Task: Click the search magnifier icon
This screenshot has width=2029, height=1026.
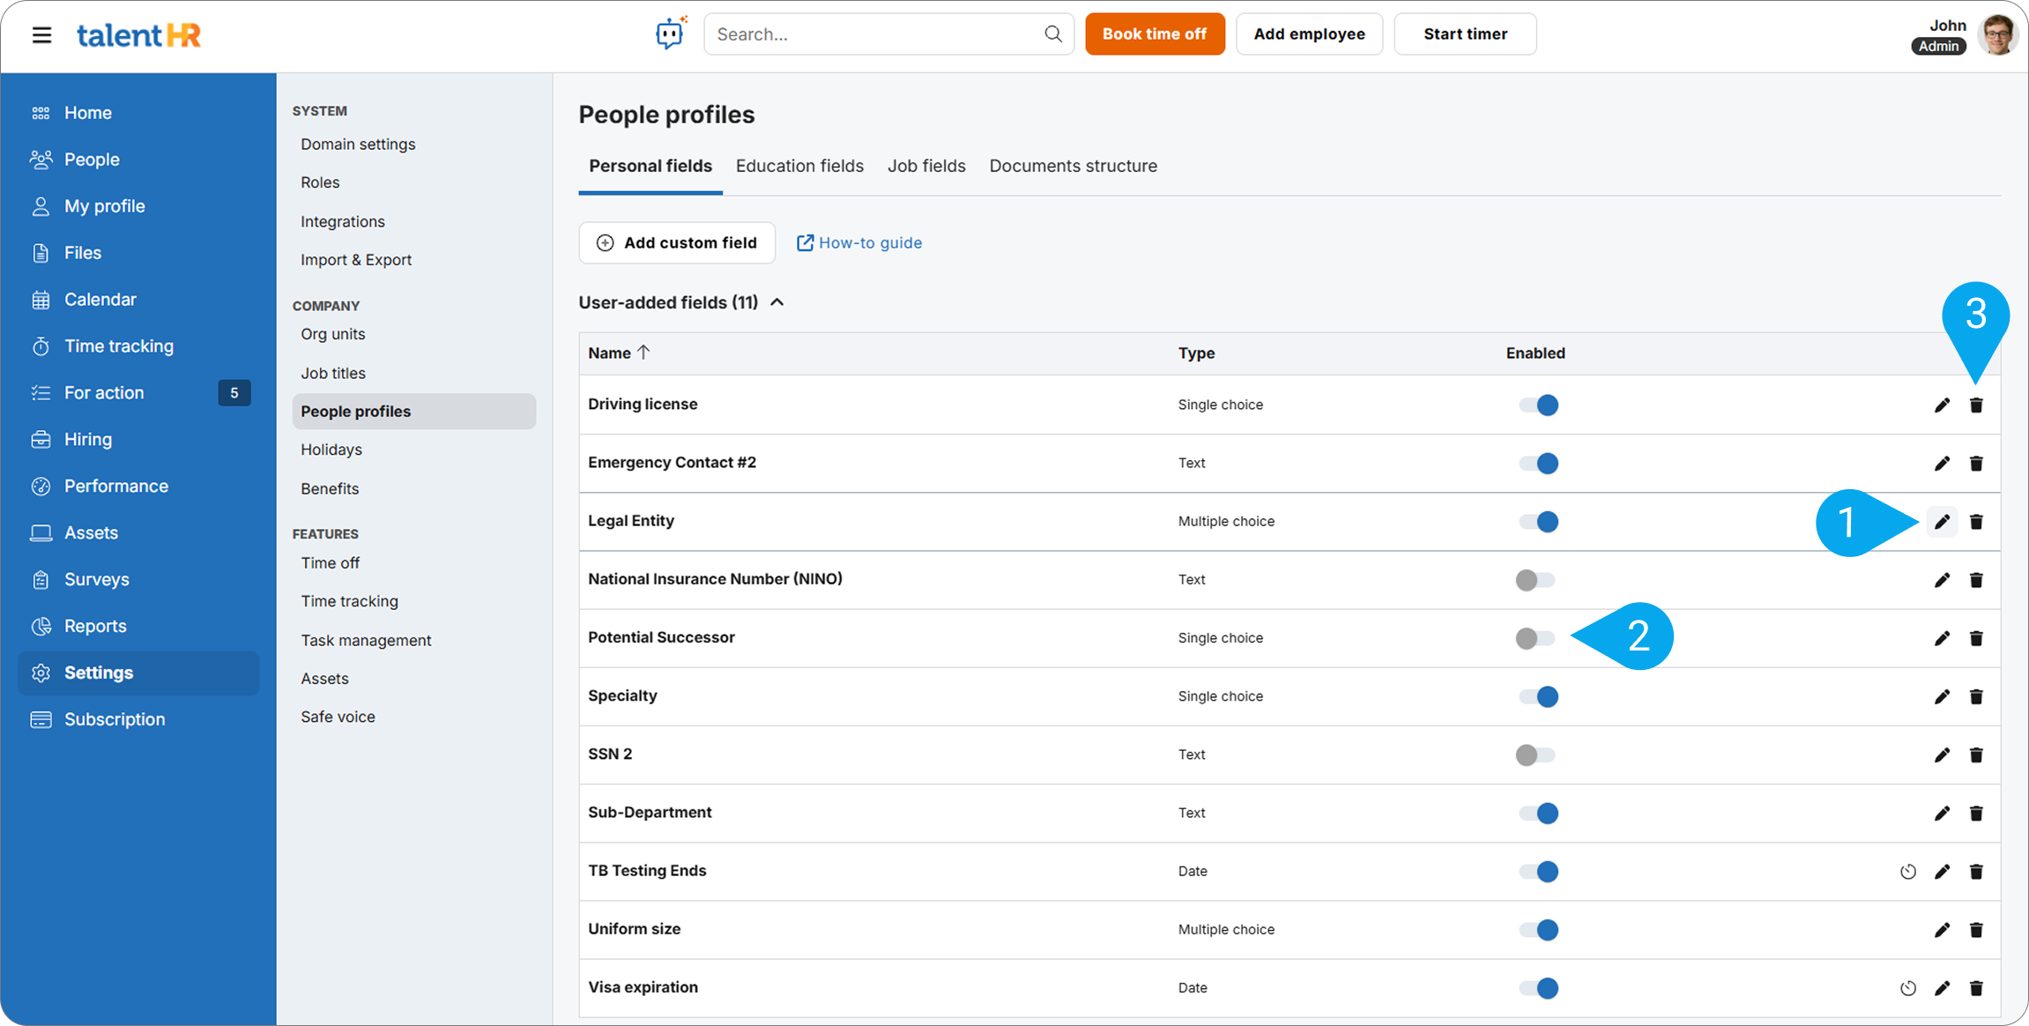Action: [1052, 34]
